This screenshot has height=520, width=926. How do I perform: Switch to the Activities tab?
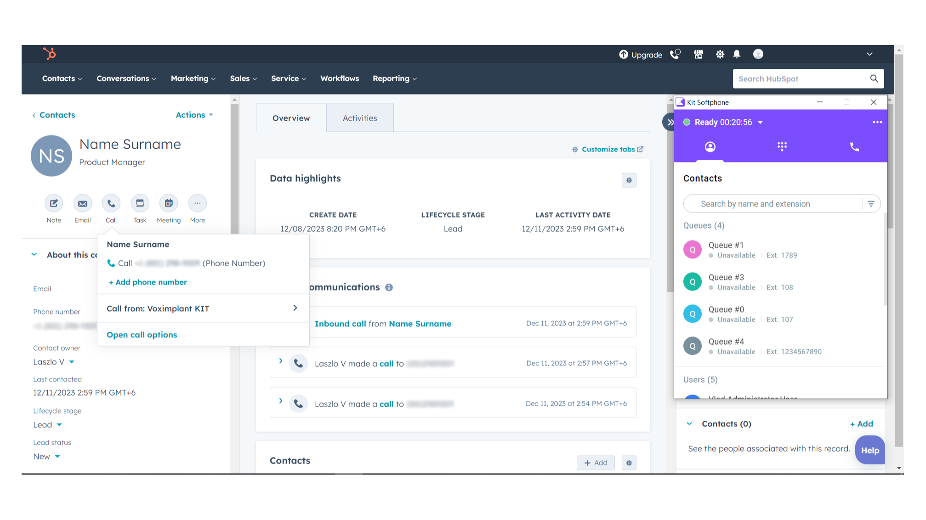[360, 118]
